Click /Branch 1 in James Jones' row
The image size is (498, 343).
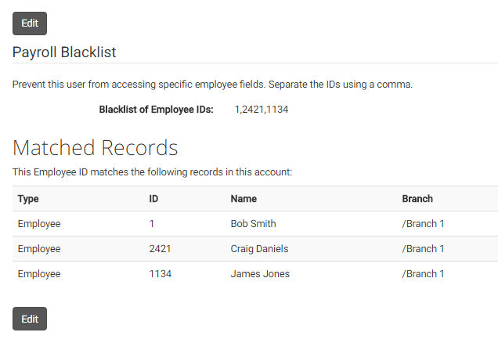tap(423, 274)
